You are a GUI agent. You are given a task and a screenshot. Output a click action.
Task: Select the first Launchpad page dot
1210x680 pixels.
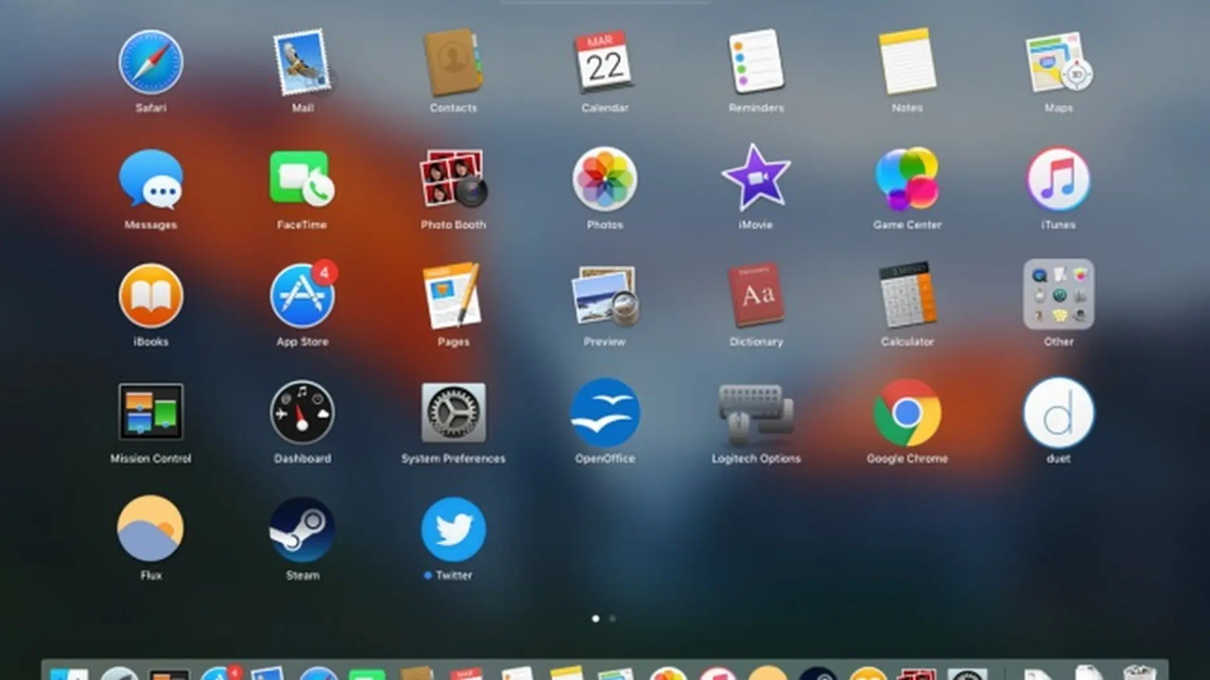pyautogui.click(x=596, y=619)
